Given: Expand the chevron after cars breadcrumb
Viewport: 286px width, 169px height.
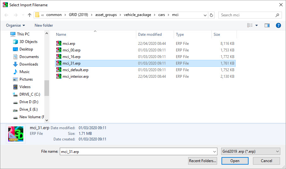Looking at the screenshot, I should pos(168,15).
